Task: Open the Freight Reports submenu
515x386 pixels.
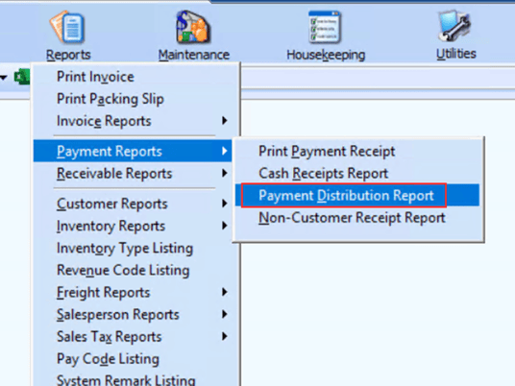Action: point(133,292)
